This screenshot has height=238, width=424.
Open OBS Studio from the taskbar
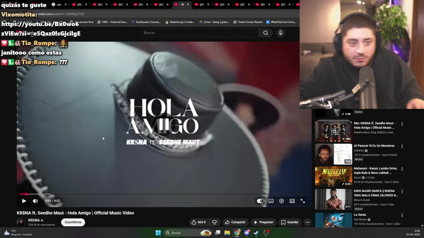coord(266,233)
